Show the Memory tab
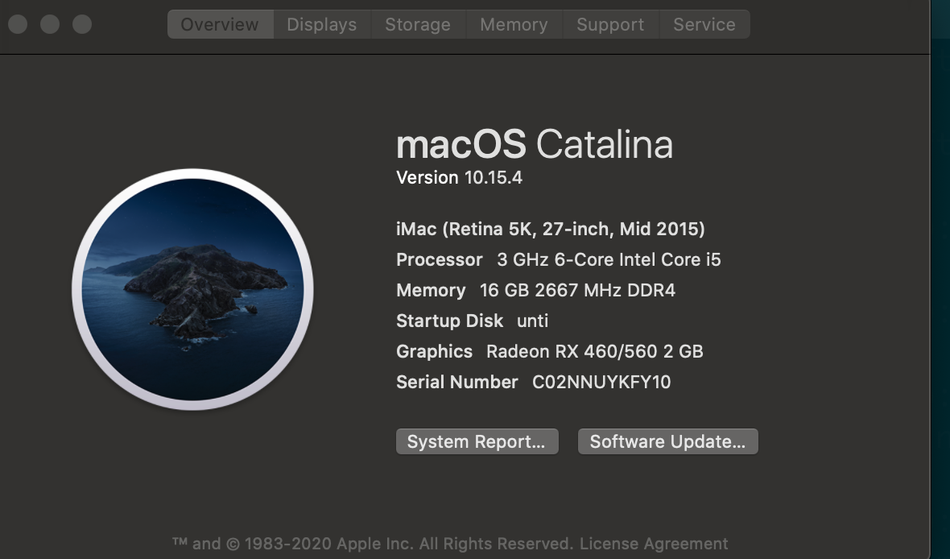 (514, 24)
